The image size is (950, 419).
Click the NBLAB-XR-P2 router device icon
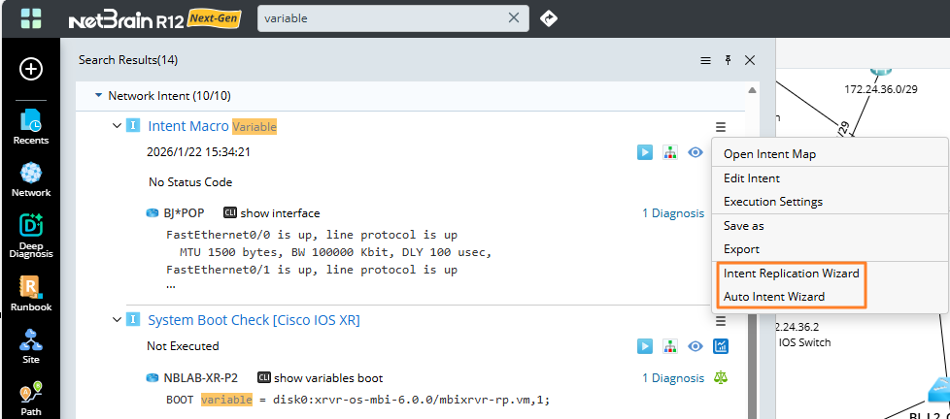153,378
